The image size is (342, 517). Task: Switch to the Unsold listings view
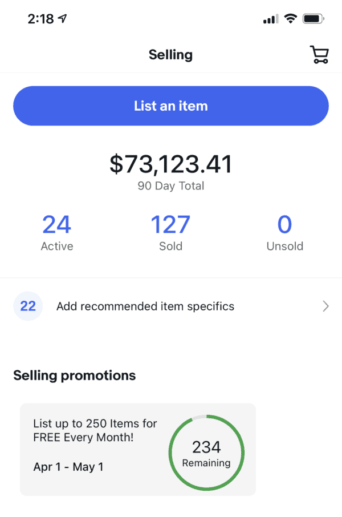284,231
